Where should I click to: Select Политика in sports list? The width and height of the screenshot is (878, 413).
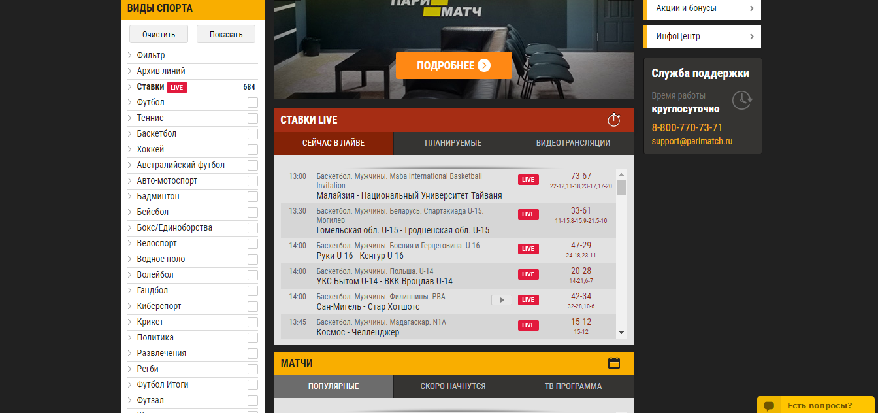point(155,338)
